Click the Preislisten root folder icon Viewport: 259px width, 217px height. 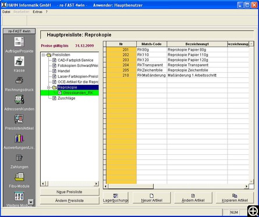coord(49,55)
